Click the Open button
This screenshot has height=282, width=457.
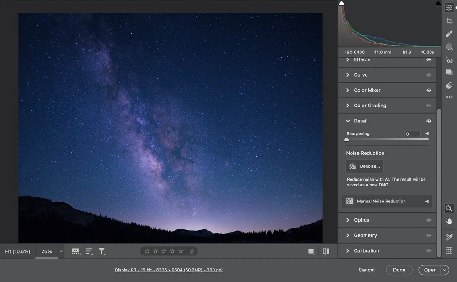pos(430,270)
